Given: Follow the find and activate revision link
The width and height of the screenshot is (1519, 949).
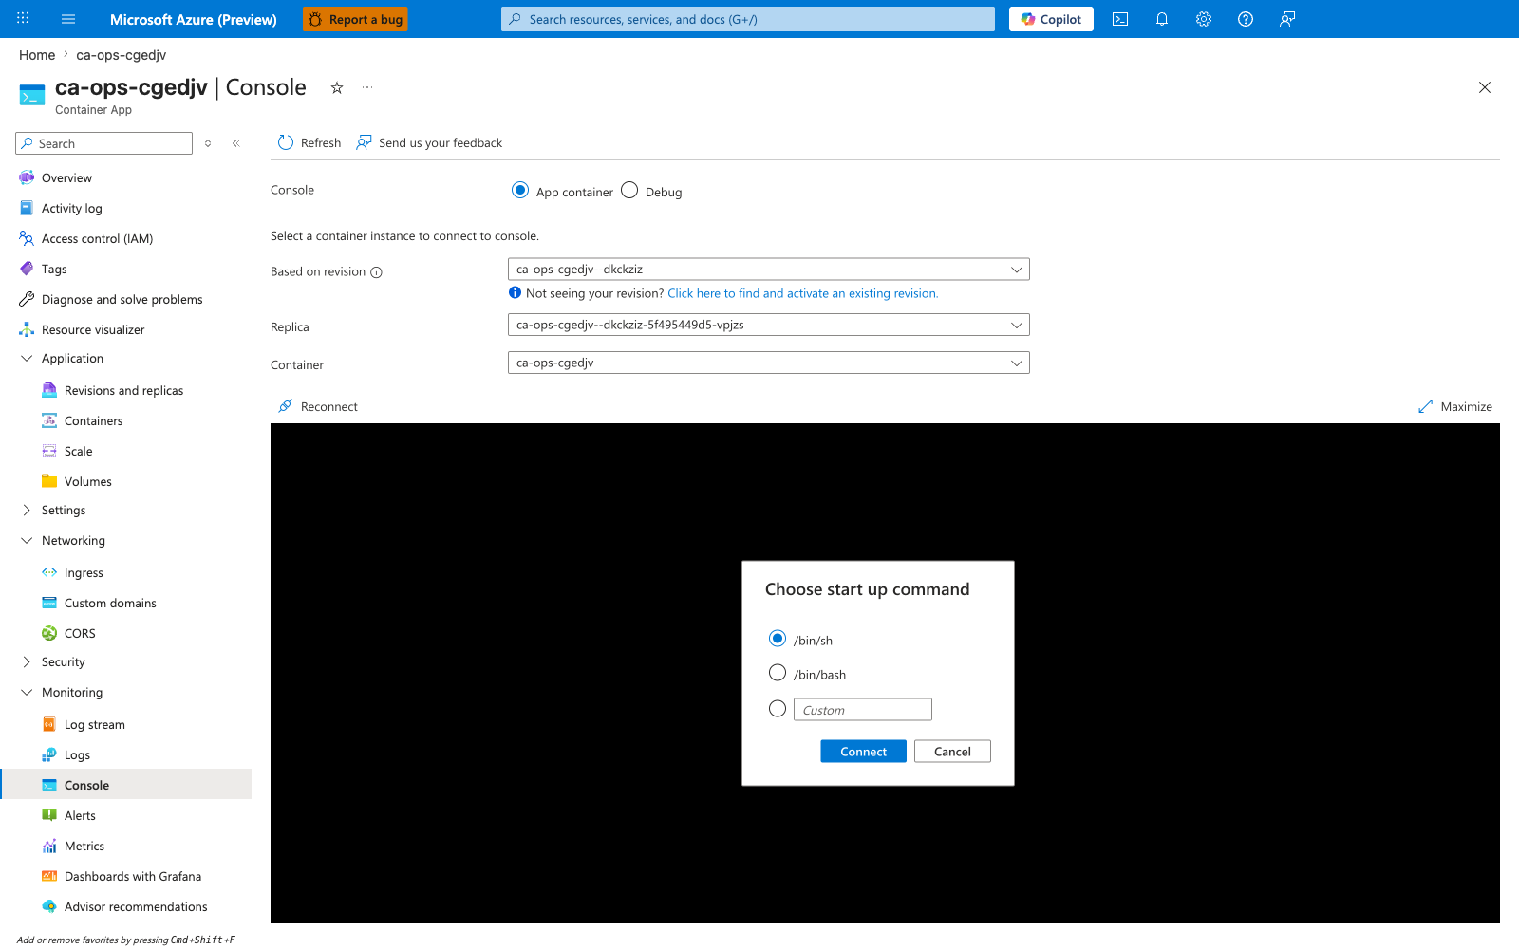Looking at the screenshot, I should tap(802, 293).
